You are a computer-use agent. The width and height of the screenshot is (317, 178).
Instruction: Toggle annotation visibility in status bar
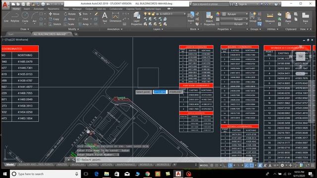pos(260,165)
